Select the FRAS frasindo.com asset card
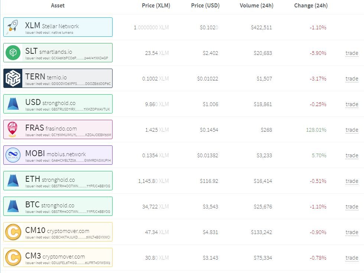 [x=58, y=129]
